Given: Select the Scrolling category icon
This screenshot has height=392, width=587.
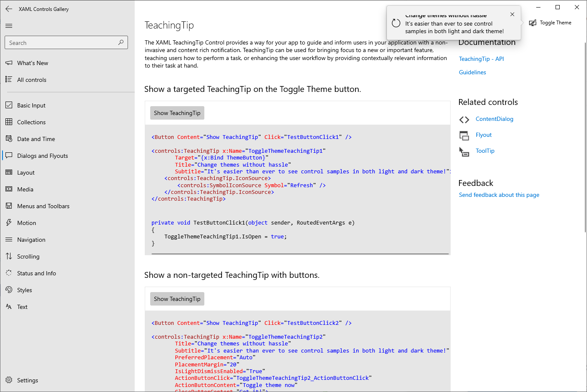Looking at the screenshot, I should pyautogui.click(x=9, y=256).
